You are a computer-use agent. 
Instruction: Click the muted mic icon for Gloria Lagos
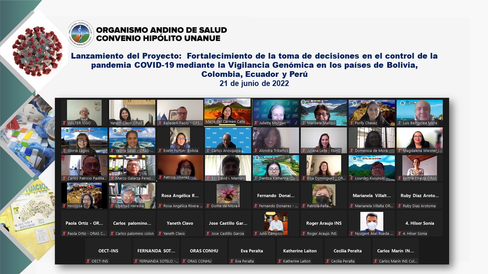coord(64,151)
